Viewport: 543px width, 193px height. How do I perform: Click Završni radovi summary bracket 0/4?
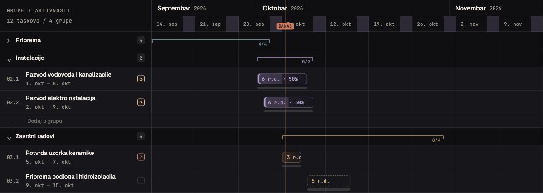click(363, 137)
